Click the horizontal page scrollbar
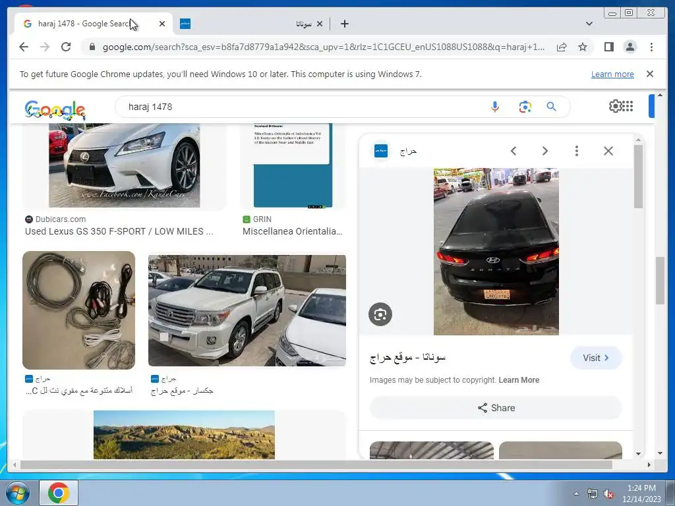This screenshot has height=506, width=675. coord(316,464)
